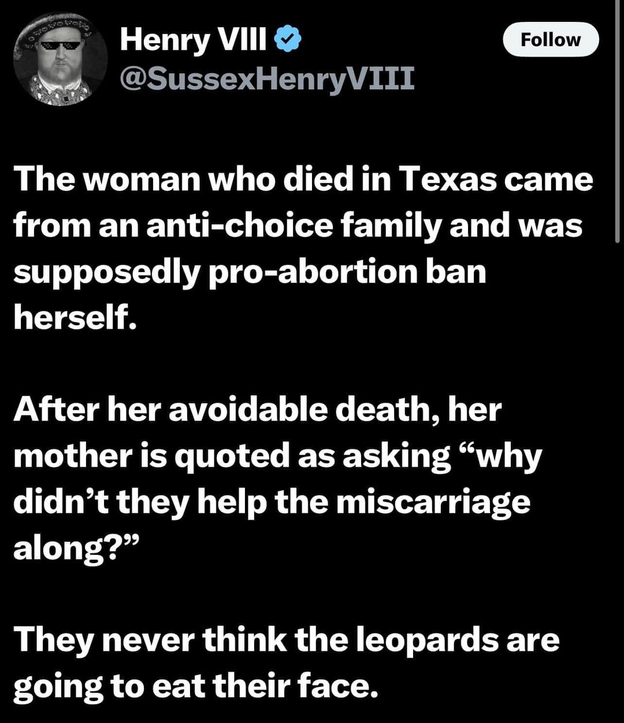Click the word "miscarriage" in the quote

point(433,502)
